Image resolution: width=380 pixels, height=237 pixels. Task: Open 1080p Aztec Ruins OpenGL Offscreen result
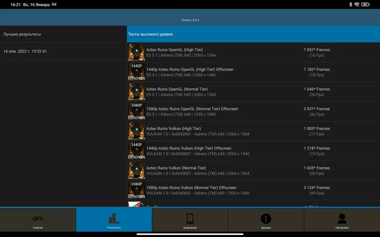coord(192,111)
